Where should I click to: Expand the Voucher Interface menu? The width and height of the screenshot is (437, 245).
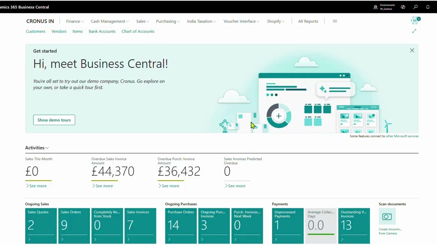coord(241,21)
